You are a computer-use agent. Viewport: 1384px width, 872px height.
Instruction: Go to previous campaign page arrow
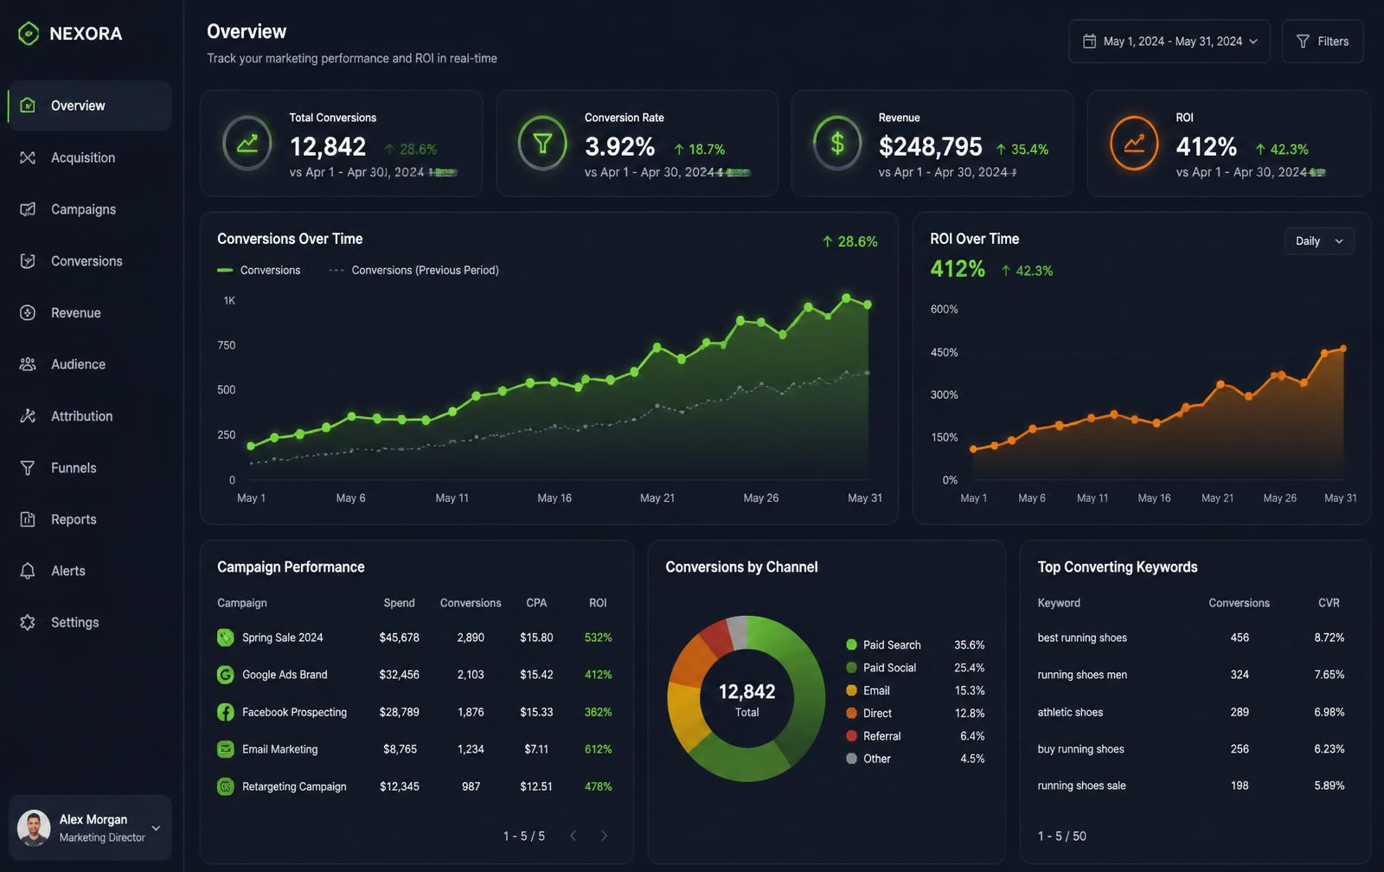(x=573, y=836)
